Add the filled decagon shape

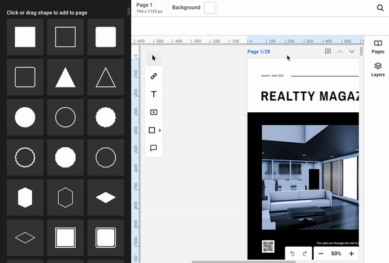pyautogui.click(x=65, y=157)
